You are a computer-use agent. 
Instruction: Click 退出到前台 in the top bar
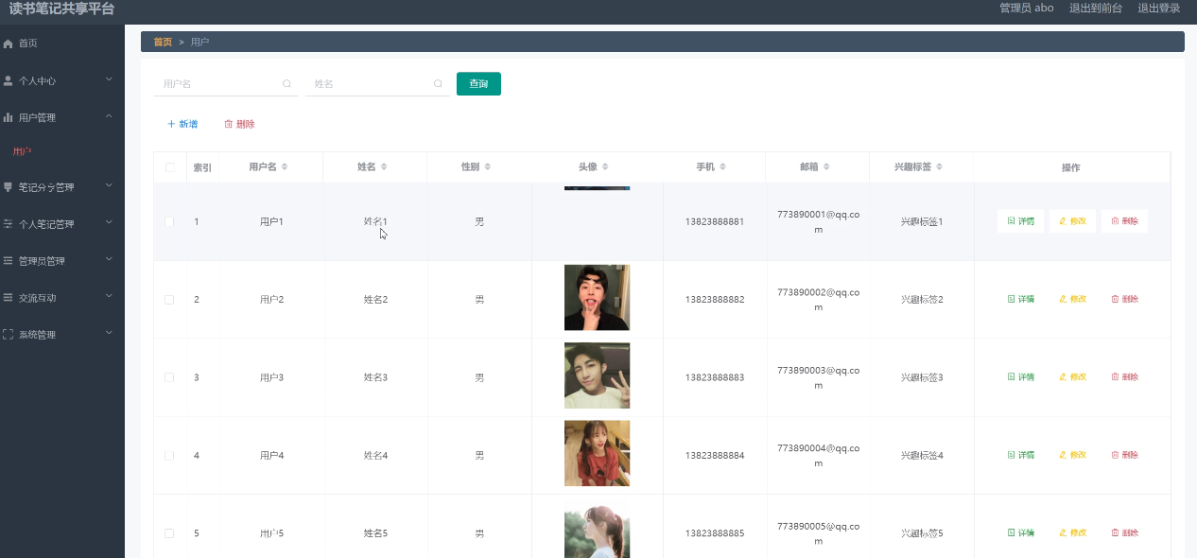coord(1096,8)
